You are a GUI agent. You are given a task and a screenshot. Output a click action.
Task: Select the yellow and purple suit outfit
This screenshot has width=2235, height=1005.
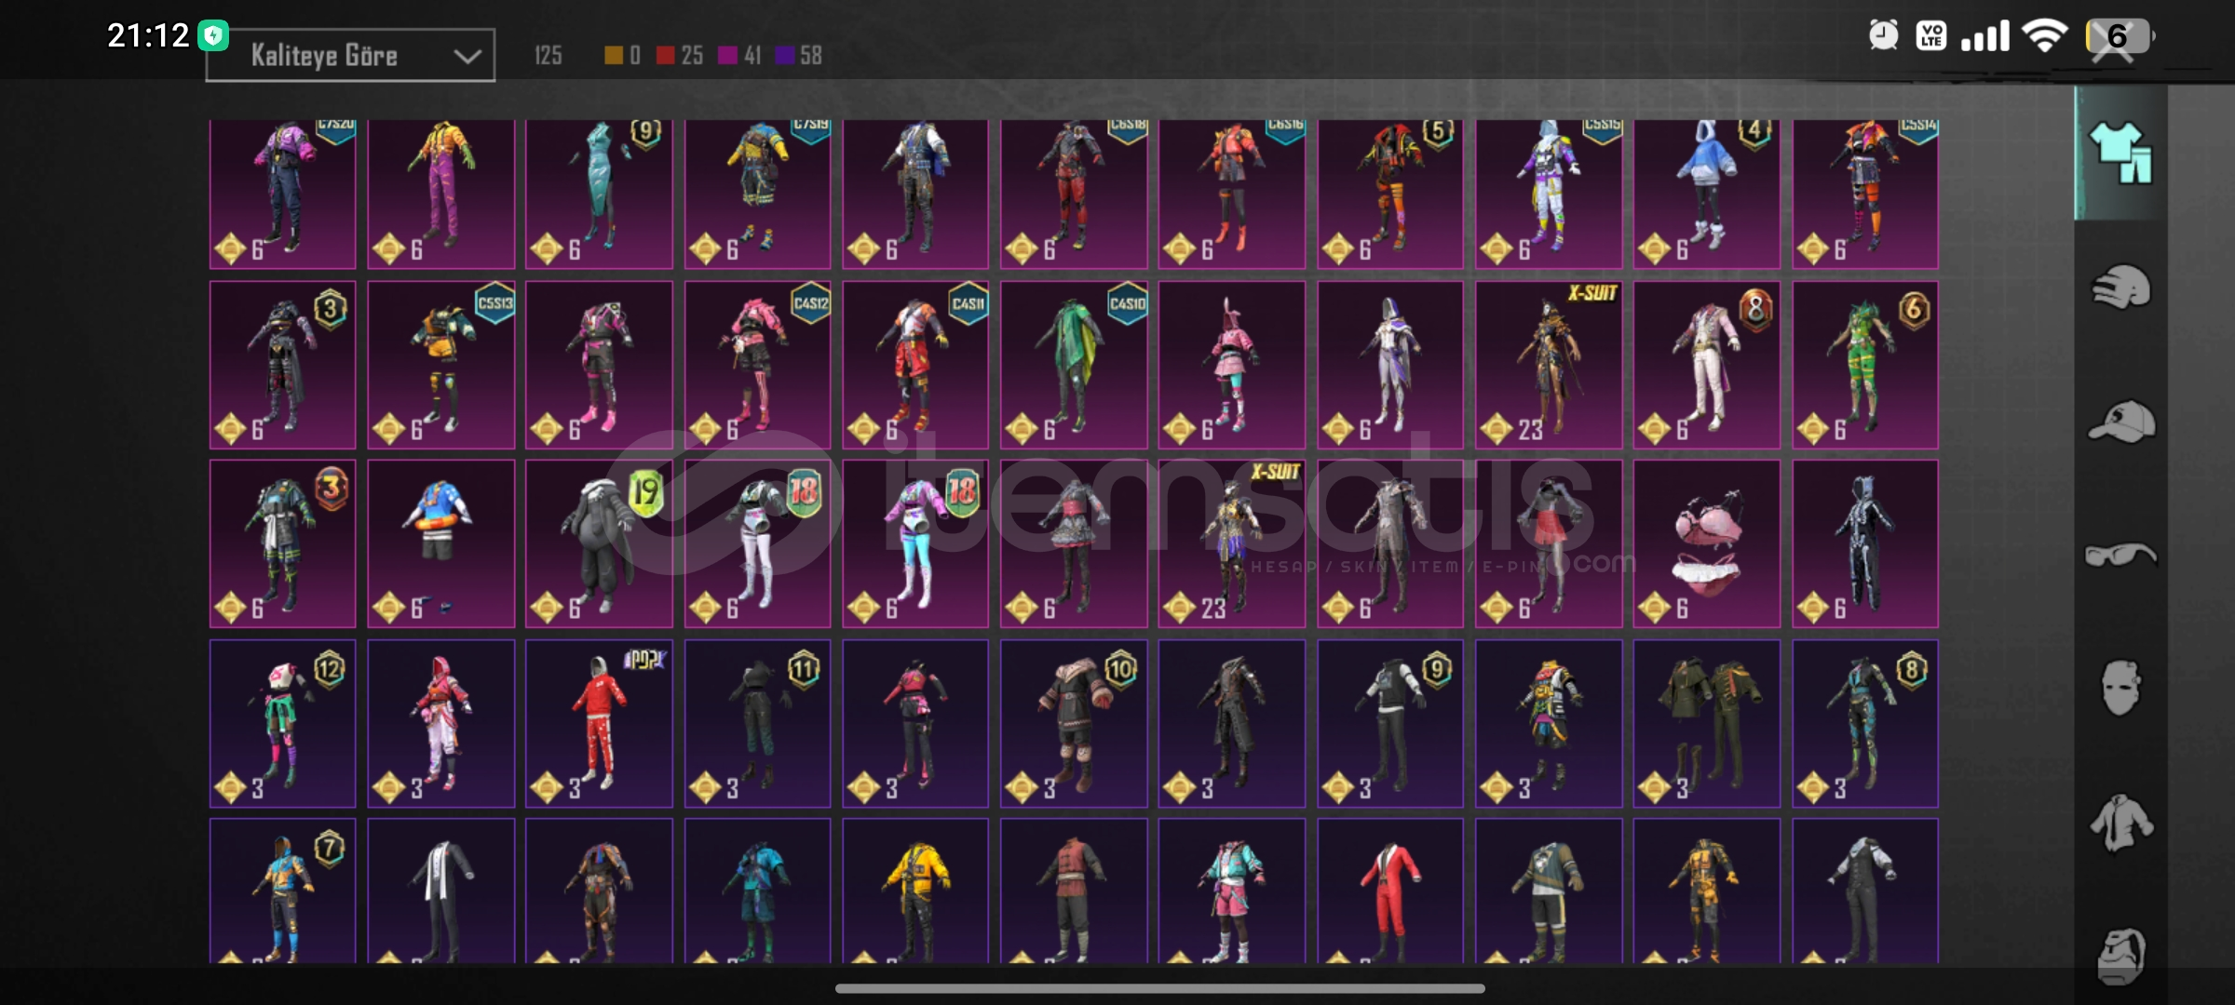440,194
